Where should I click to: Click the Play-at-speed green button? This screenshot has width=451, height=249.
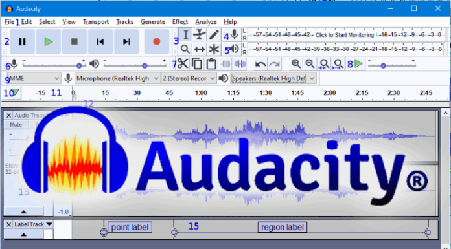point(359,64)
